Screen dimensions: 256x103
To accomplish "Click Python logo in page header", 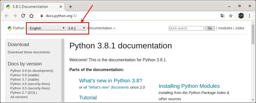I will point(10,28).
